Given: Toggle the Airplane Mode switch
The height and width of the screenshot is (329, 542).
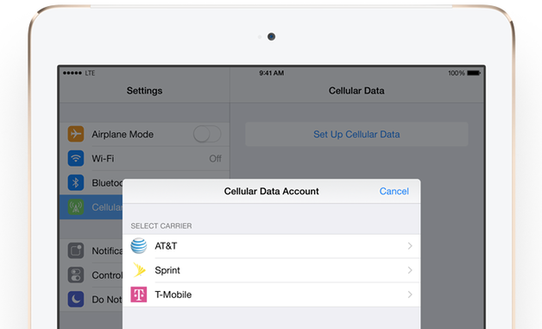Looking at the screenshot, I should click(207, 134).
